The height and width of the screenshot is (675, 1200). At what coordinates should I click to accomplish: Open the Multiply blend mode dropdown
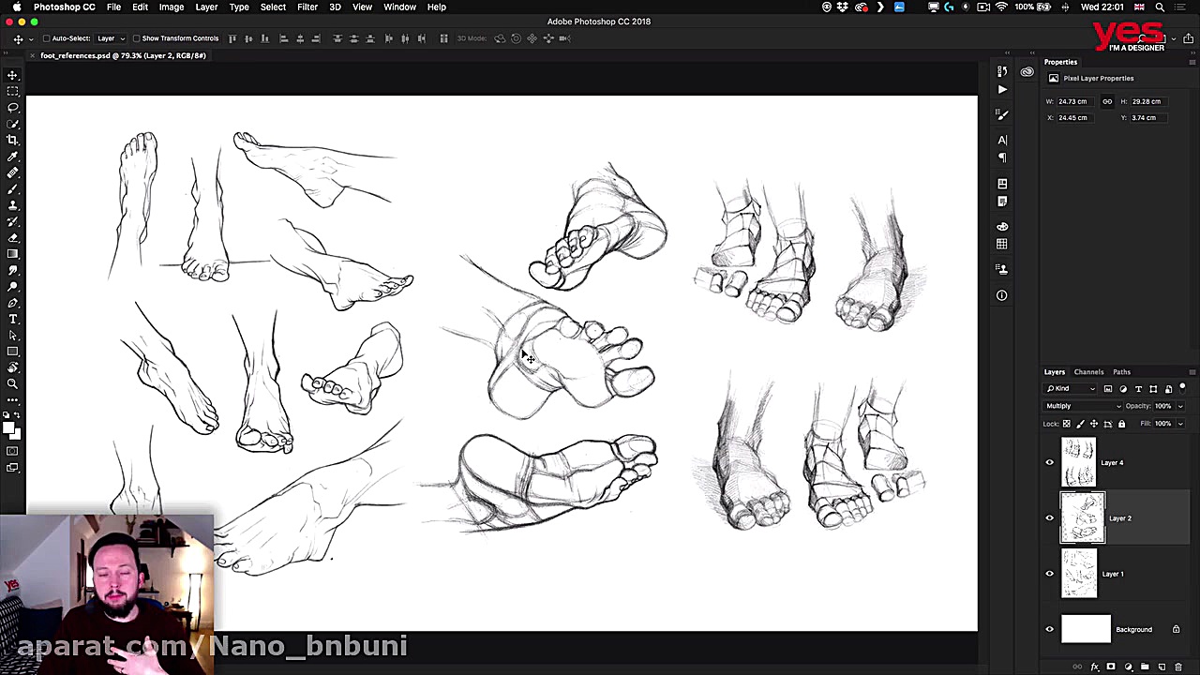1083,406
